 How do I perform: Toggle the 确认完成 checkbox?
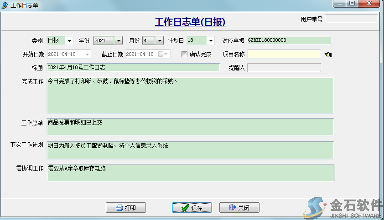click(184, 55)
